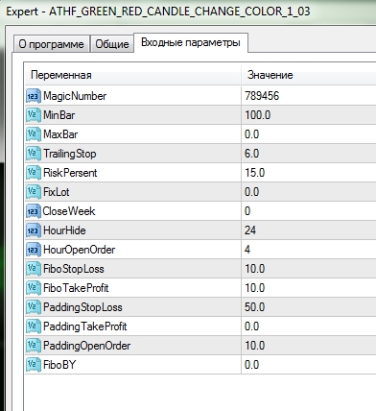The width and height of the screenshot is (376, 411).
Task: Select the Входные параметры tab
Action: point(191,42)
